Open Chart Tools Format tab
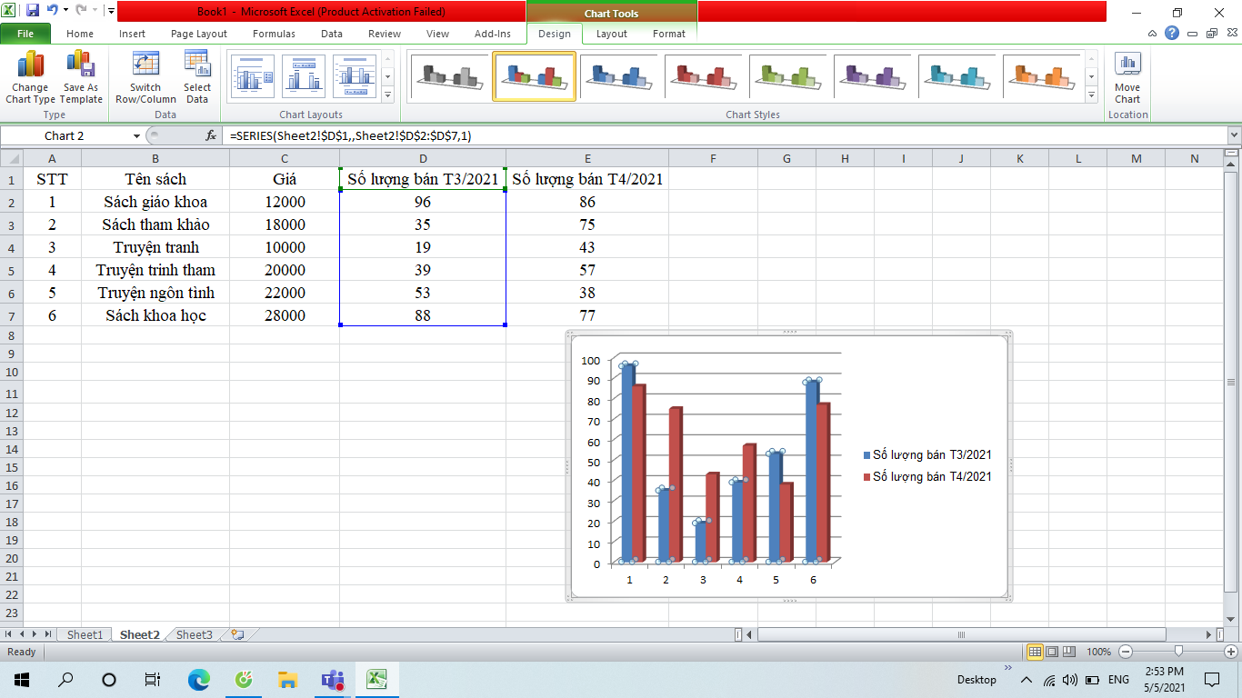The image size is (1242, 698). point(669,34)
